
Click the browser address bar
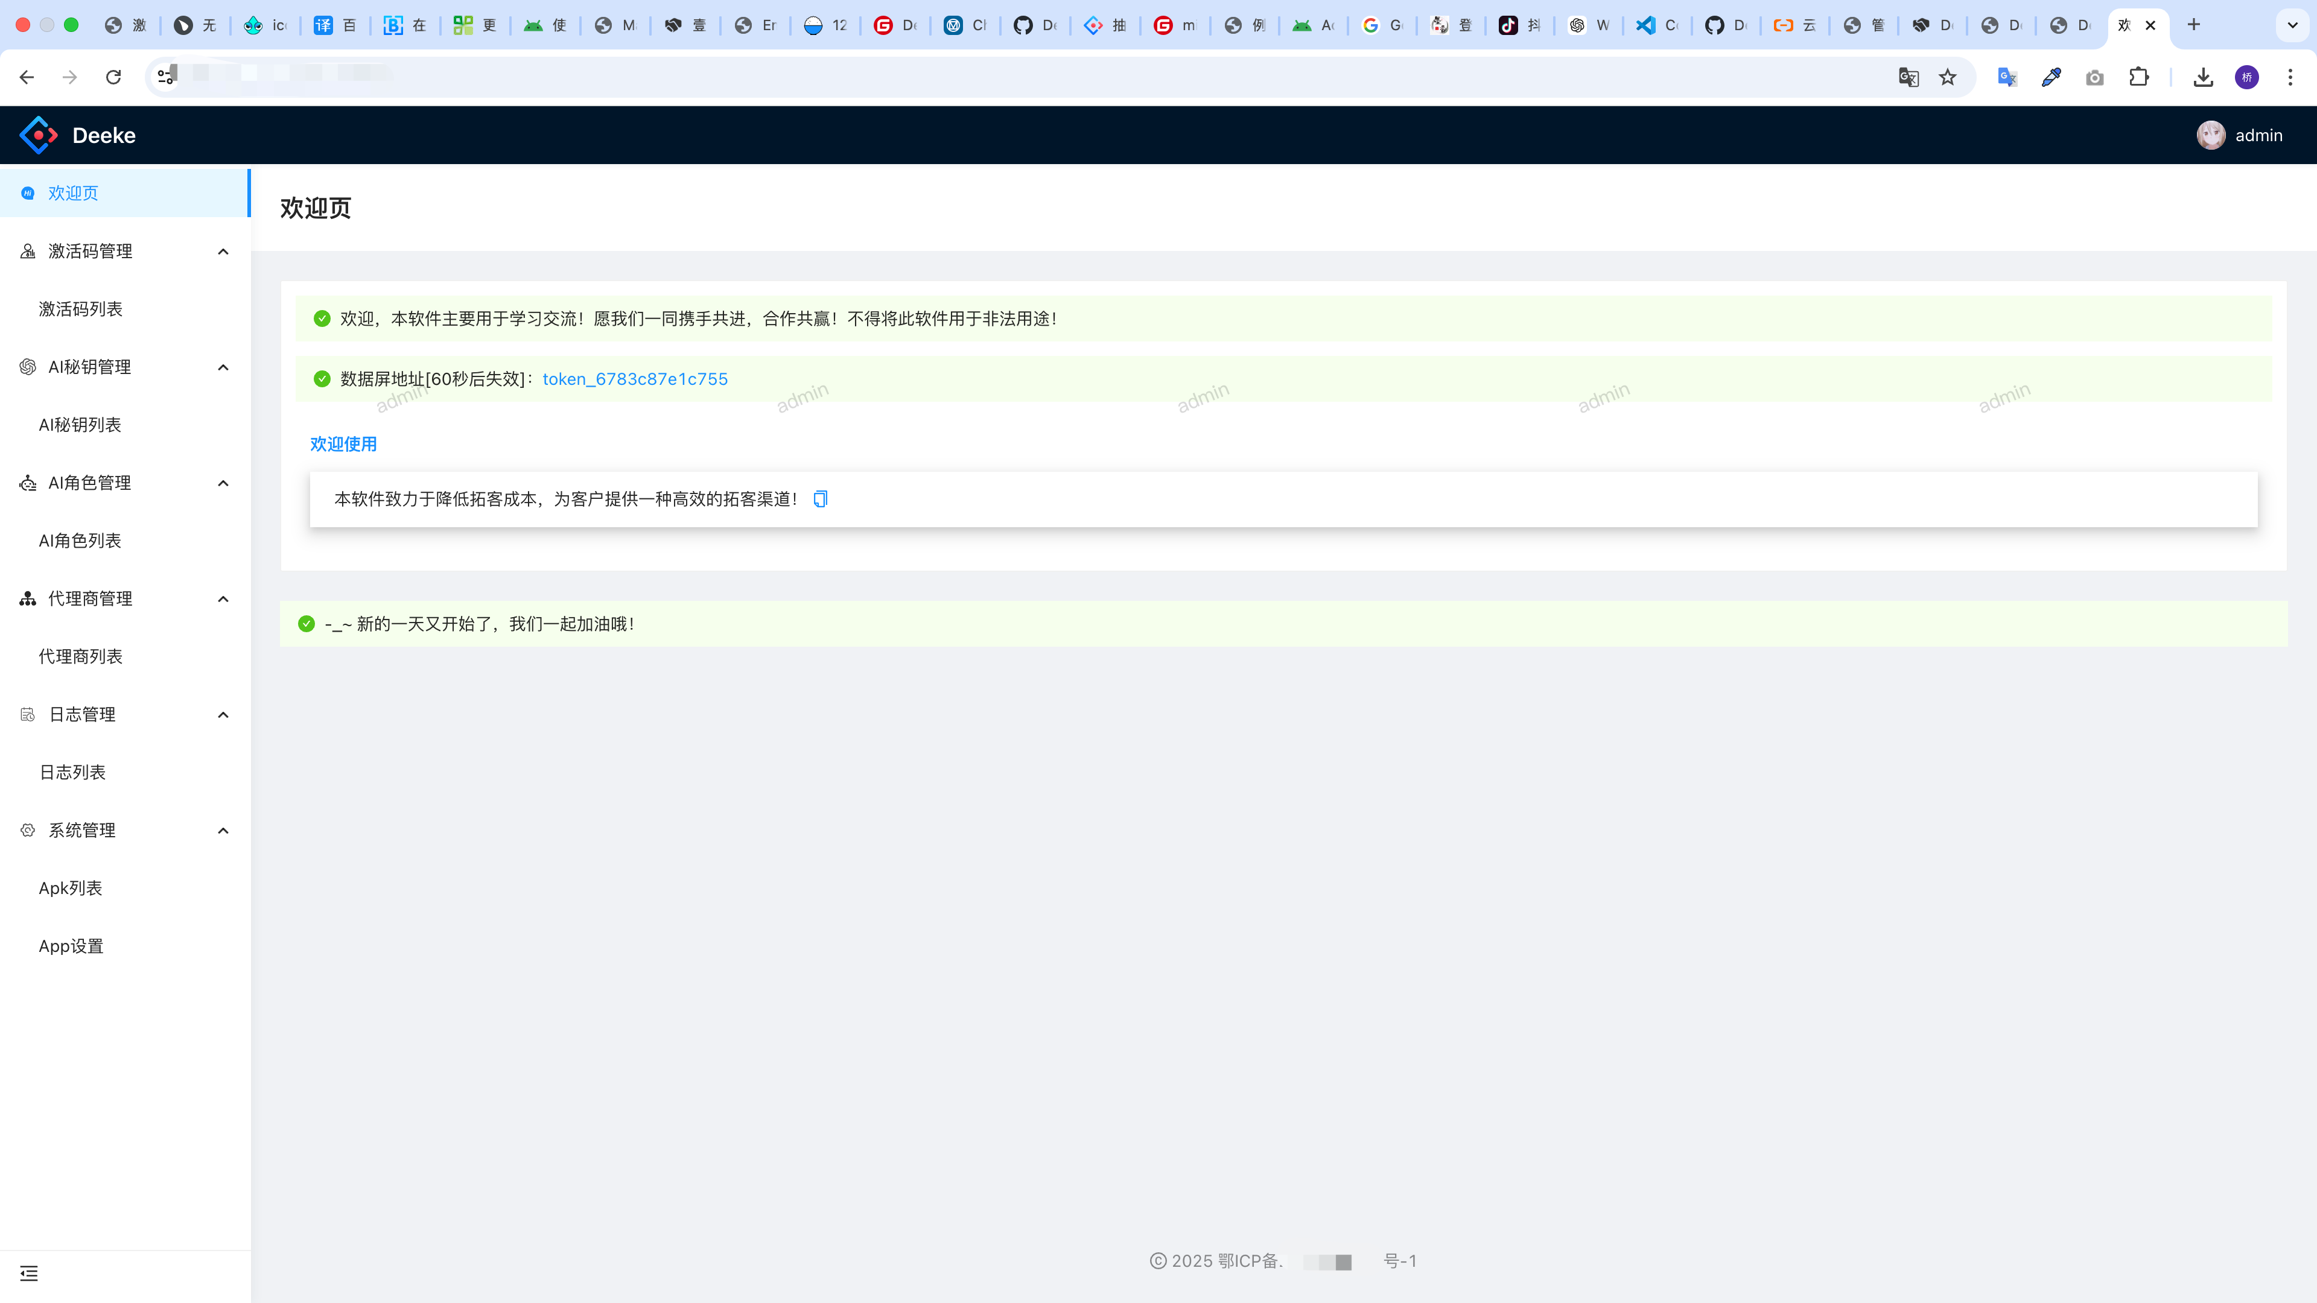pyautogui.click(x=990, y=77)
